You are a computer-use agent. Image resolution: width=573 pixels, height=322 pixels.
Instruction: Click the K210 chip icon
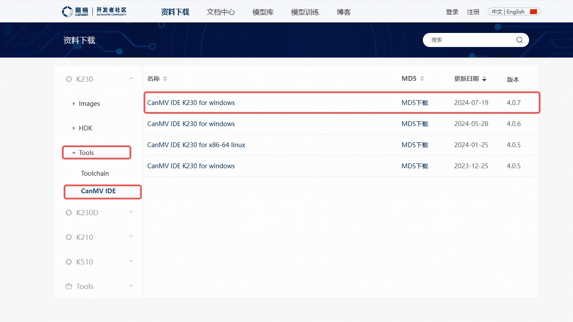point(69,237)
